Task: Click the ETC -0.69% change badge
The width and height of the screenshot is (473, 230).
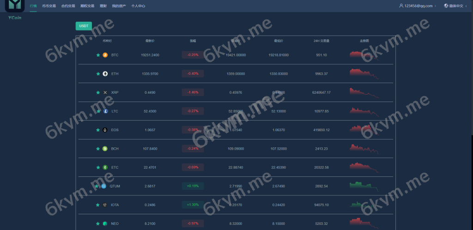Action: pyautogui.click(x=193, y=167)
